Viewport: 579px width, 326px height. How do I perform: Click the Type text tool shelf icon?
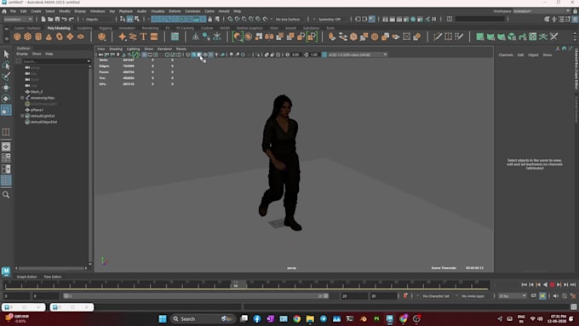[143, 37]
